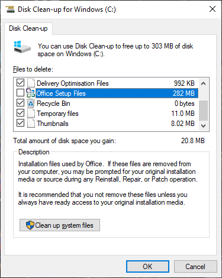Click the Office Setup Files icon
The height and width of the screenshot is (278, 222).
click(x=31, y=93)
